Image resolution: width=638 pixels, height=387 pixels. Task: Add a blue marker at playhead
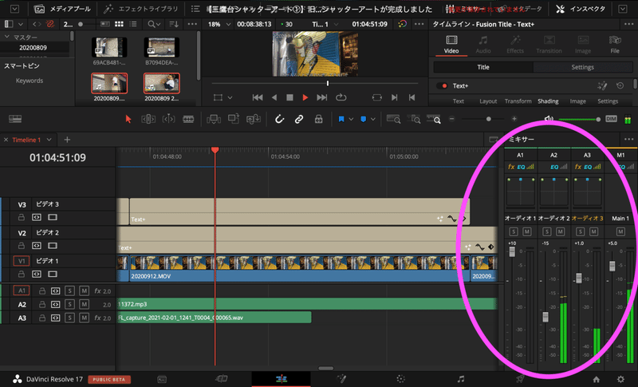pyautogui.click(x=364, y=119)
